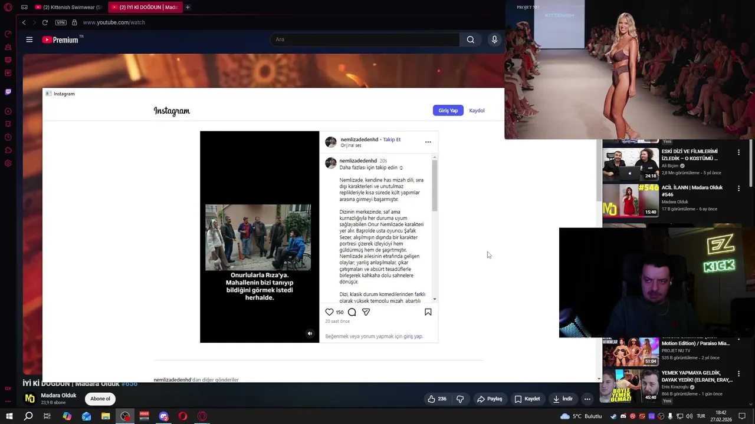The image size is (755, 424).
Task: Open History clock icon in sidebar
Action: pyautogui.click(x=8, y=137)
